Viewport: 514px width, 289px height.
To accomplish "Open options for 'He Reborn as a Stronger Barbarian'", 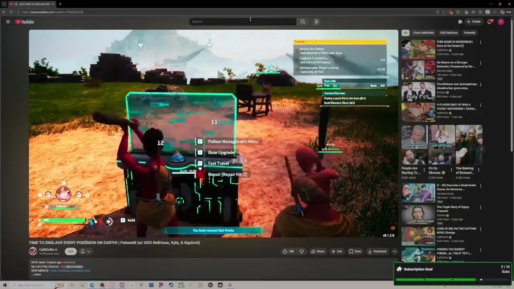I will click(481, 63).
